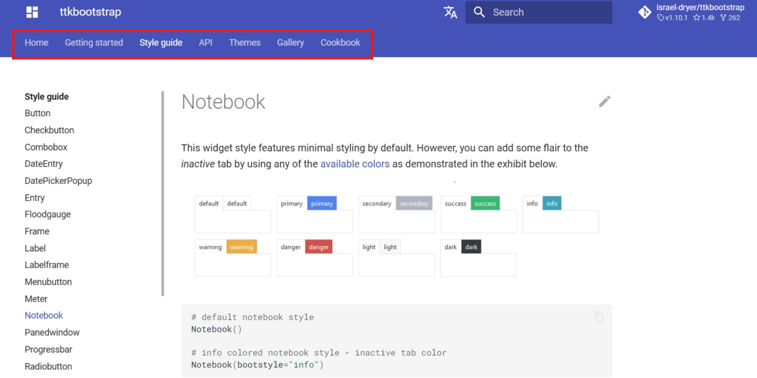Click the Notebook(bootstyle="info") code line
Image resolution: width=757 pixels, height=378 pixels.
258,365
